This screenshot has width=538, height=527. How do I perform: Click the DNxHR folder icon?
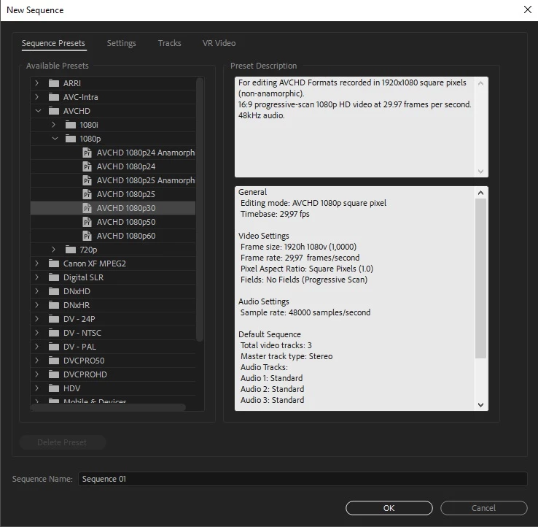[x=54, y=305]
